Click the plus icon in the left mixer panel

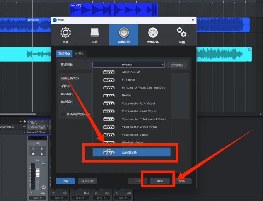pos(25,121)
